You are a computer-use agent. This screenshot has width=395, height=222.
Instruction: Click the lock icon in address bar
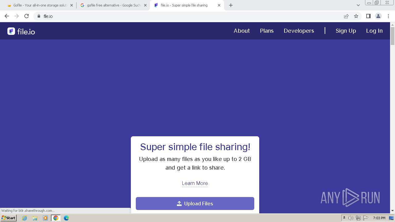tap(39, 16)
